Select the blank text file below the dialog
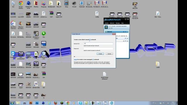 point(105,74)
